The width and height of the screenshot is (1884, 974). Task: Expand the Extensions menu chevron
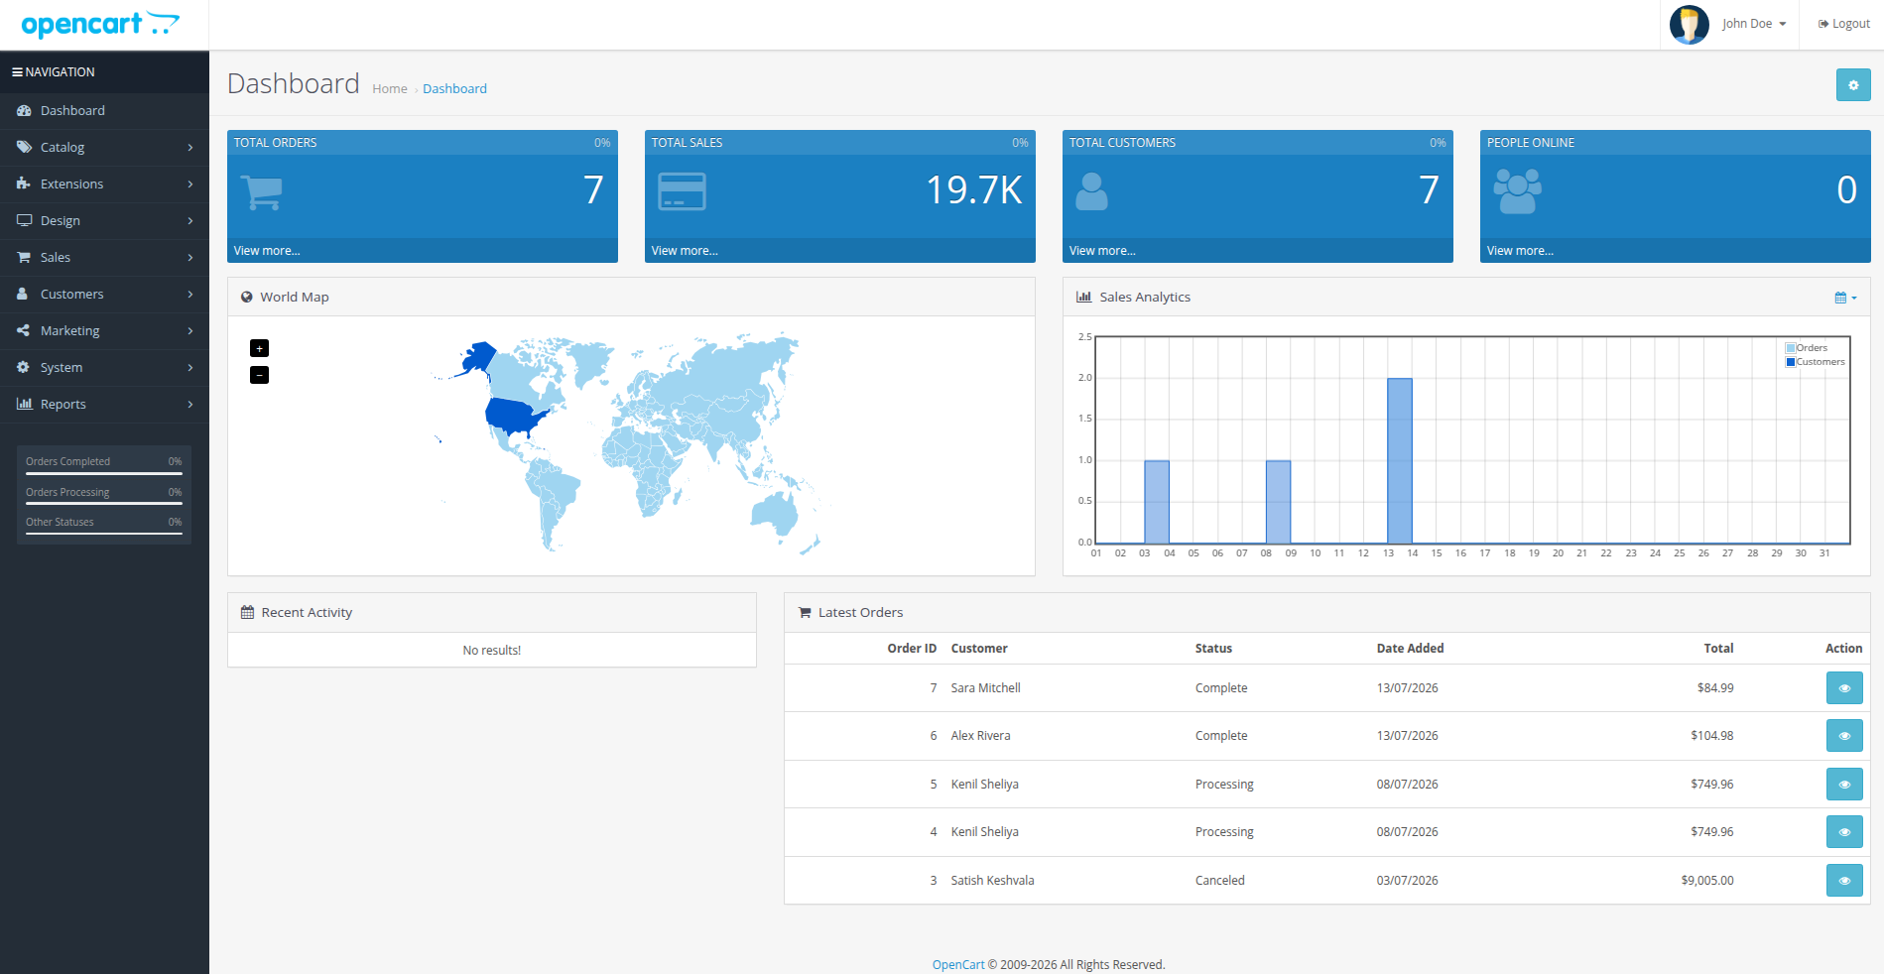190,184
